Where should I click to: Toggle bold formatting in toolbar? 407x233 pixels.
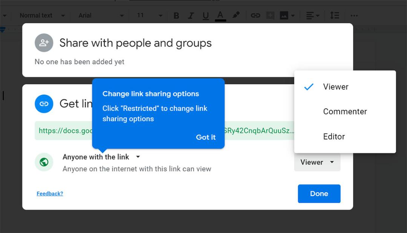[x=176, y=15]
